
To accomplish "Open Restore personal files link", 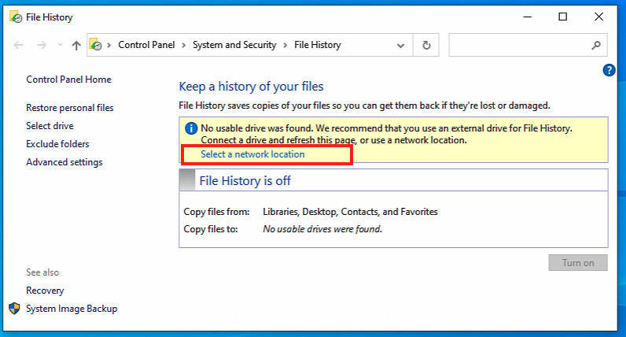I will pyautogui.click(x=70, y=108).
